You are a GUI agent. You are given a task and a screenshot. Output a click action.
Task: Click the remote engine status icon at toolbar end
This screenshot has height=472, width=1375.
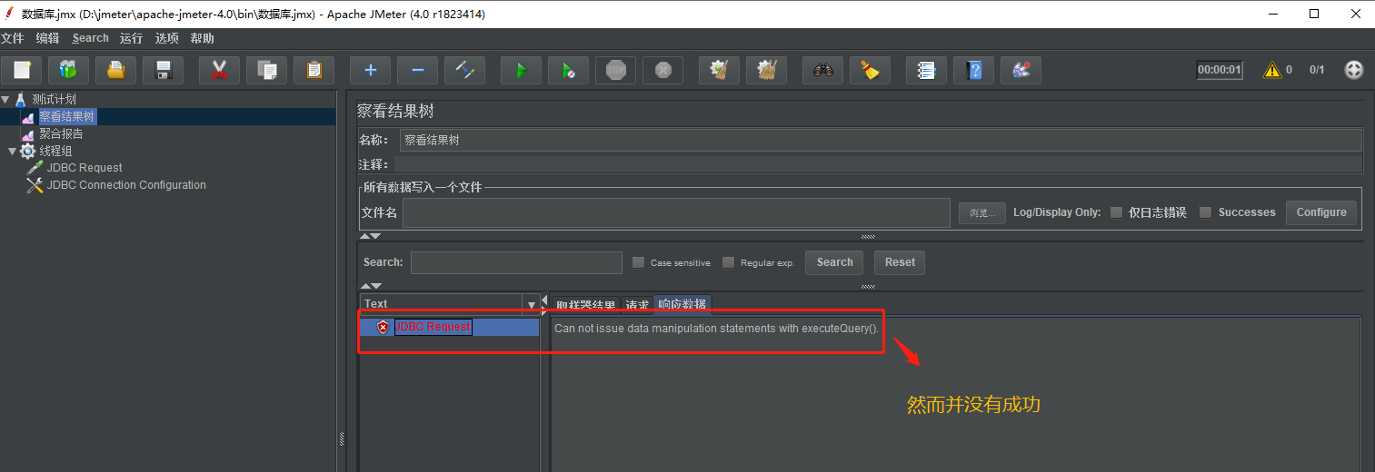pos(1354,70)
